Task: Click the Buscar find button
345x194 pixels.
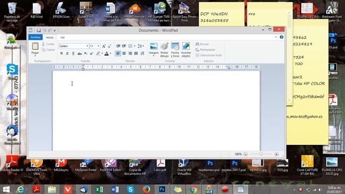Action: tap(202, 44)
